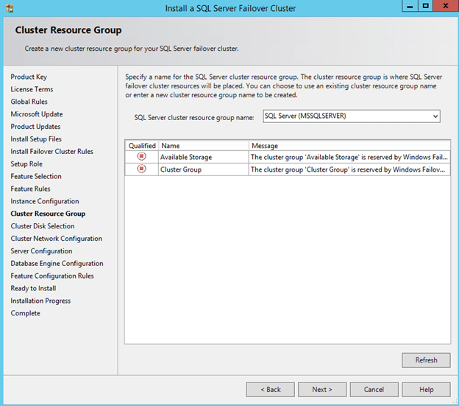This screenshot has width=459, height=406.
Task: Select the Available Storage row name
Action: pyautogui.click(x=185, y=158)
